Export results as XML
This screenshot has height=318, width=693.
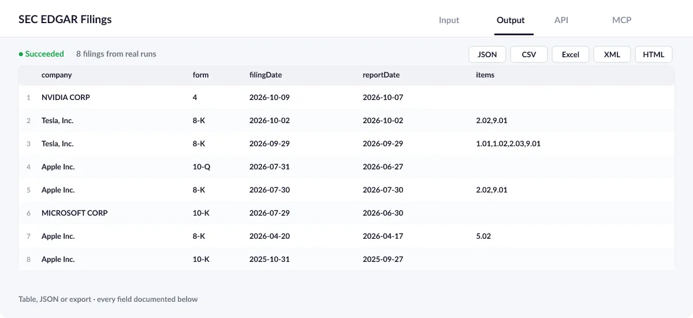pos(612,54)
